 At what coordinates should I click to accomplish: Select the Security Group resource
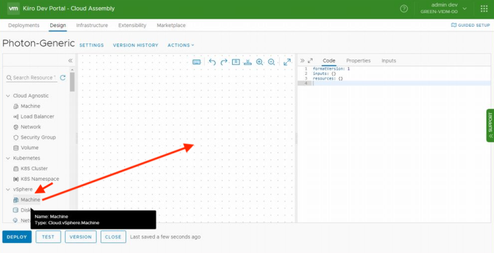(x=34, y=137)
